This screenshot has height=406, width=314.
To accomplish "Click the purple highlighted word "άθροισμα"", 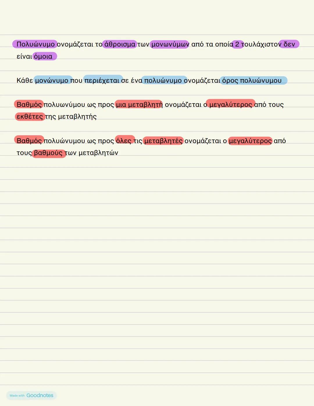I will [119, 44].
